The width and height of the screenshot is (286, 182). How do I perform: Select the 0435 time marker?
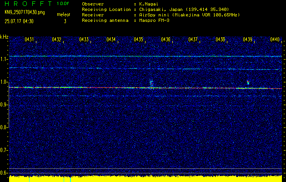pos(138,39)
